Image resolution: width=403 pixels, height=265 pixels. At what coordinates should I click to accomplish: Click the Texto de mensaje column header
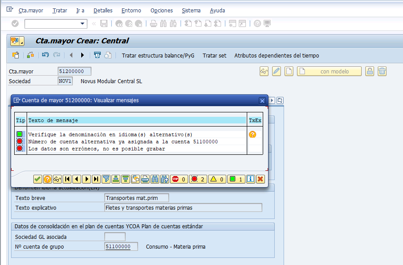137,120
